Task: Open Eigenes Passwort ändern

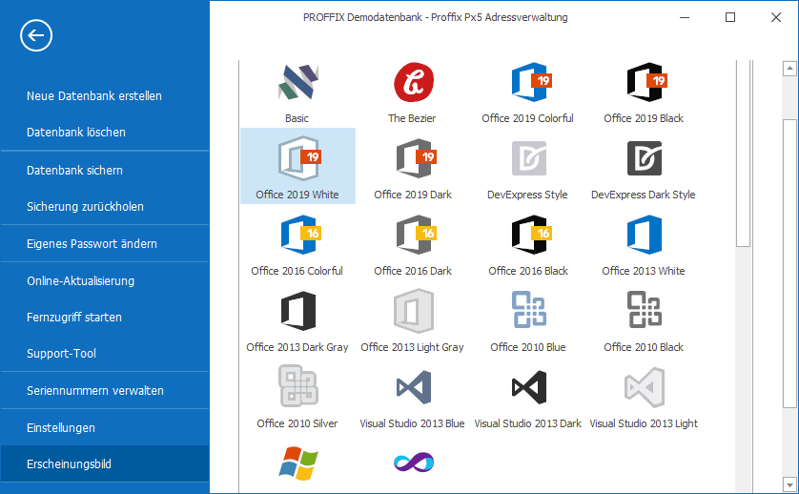Action: point(105,244)
